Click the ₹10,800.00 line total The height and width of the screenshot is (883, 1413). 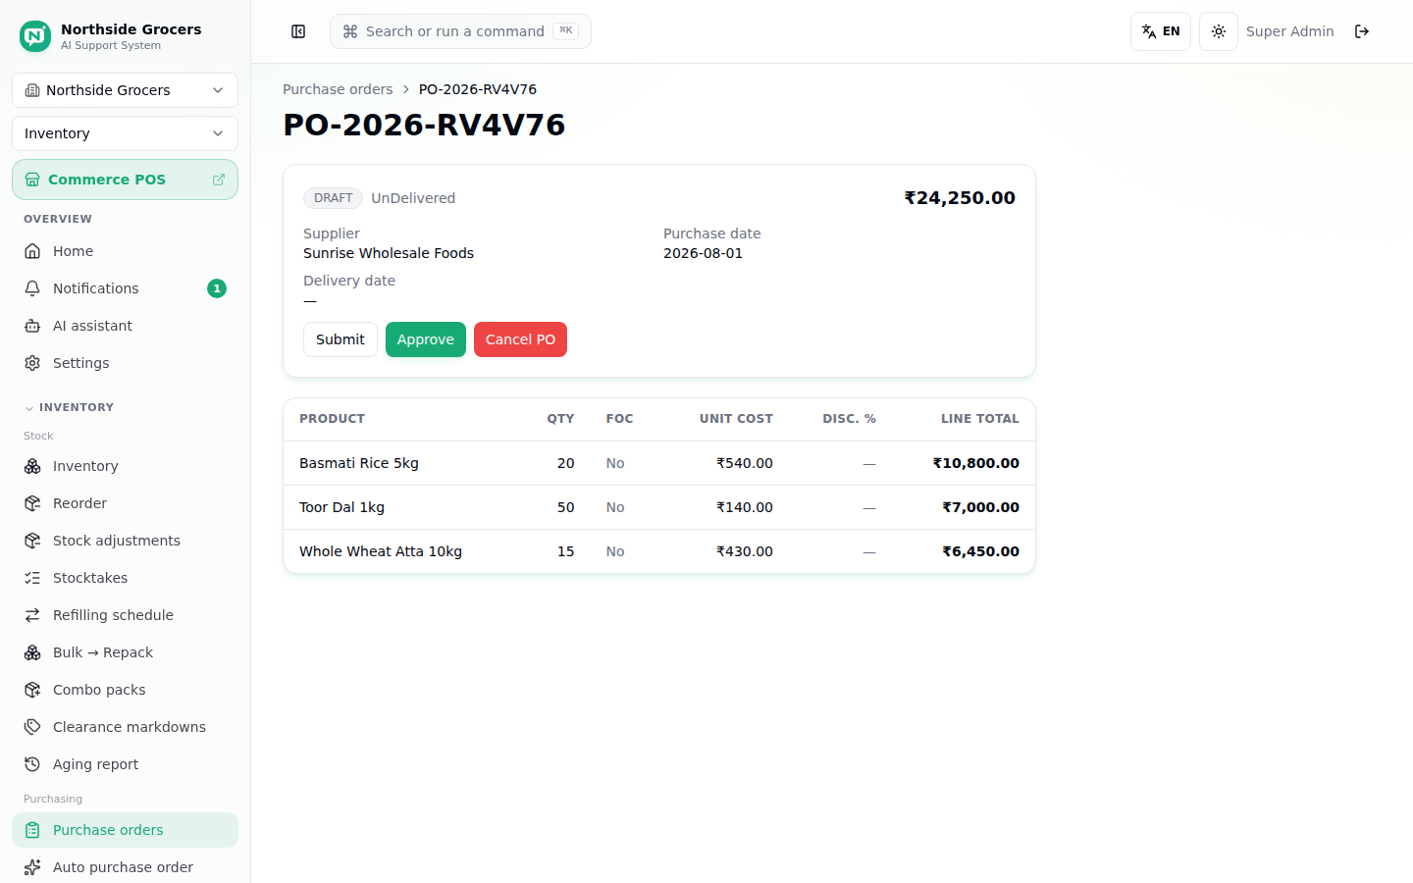point(976,463)
